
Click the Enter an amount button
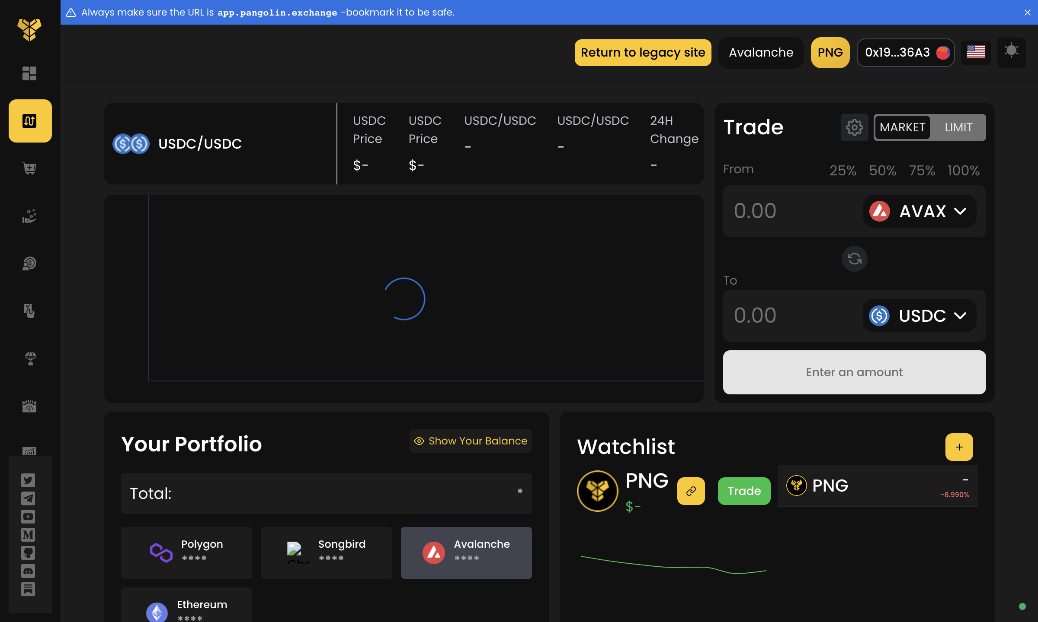855,372
